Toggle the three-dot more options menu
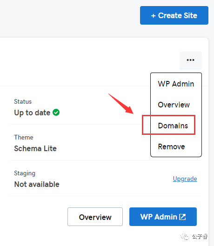This screenshot has width=214, height=246. pyautogui.click(x=191, y=61)
